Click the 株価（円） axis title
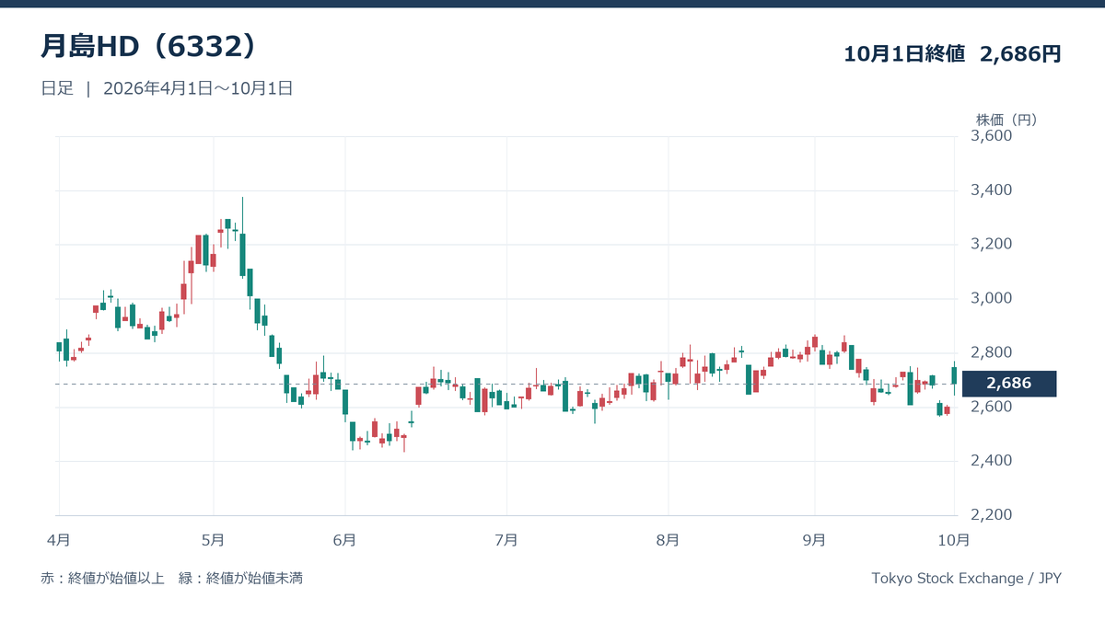 [x=1006, y=120]
